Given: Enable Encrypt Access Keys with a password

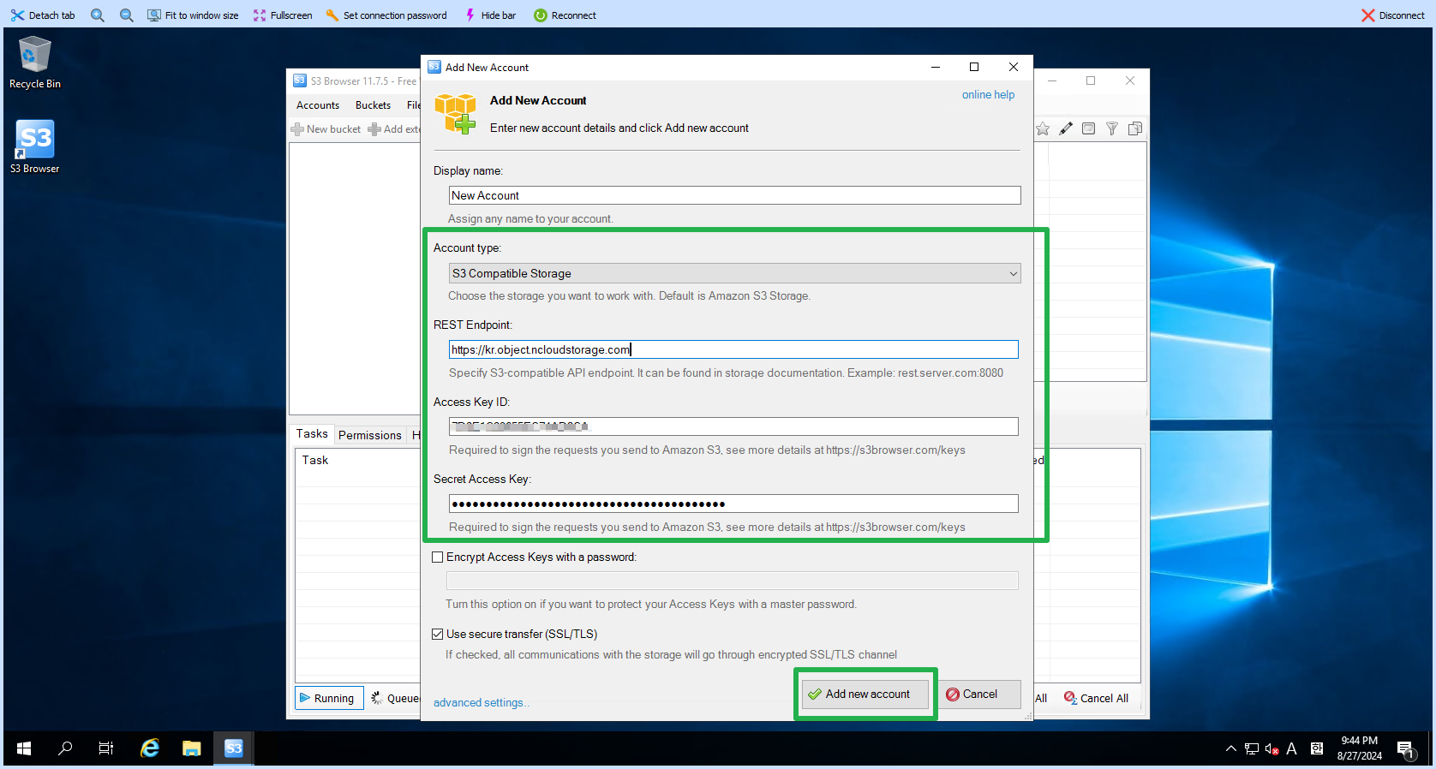Looking at the screenshot, I should [438, 557].
